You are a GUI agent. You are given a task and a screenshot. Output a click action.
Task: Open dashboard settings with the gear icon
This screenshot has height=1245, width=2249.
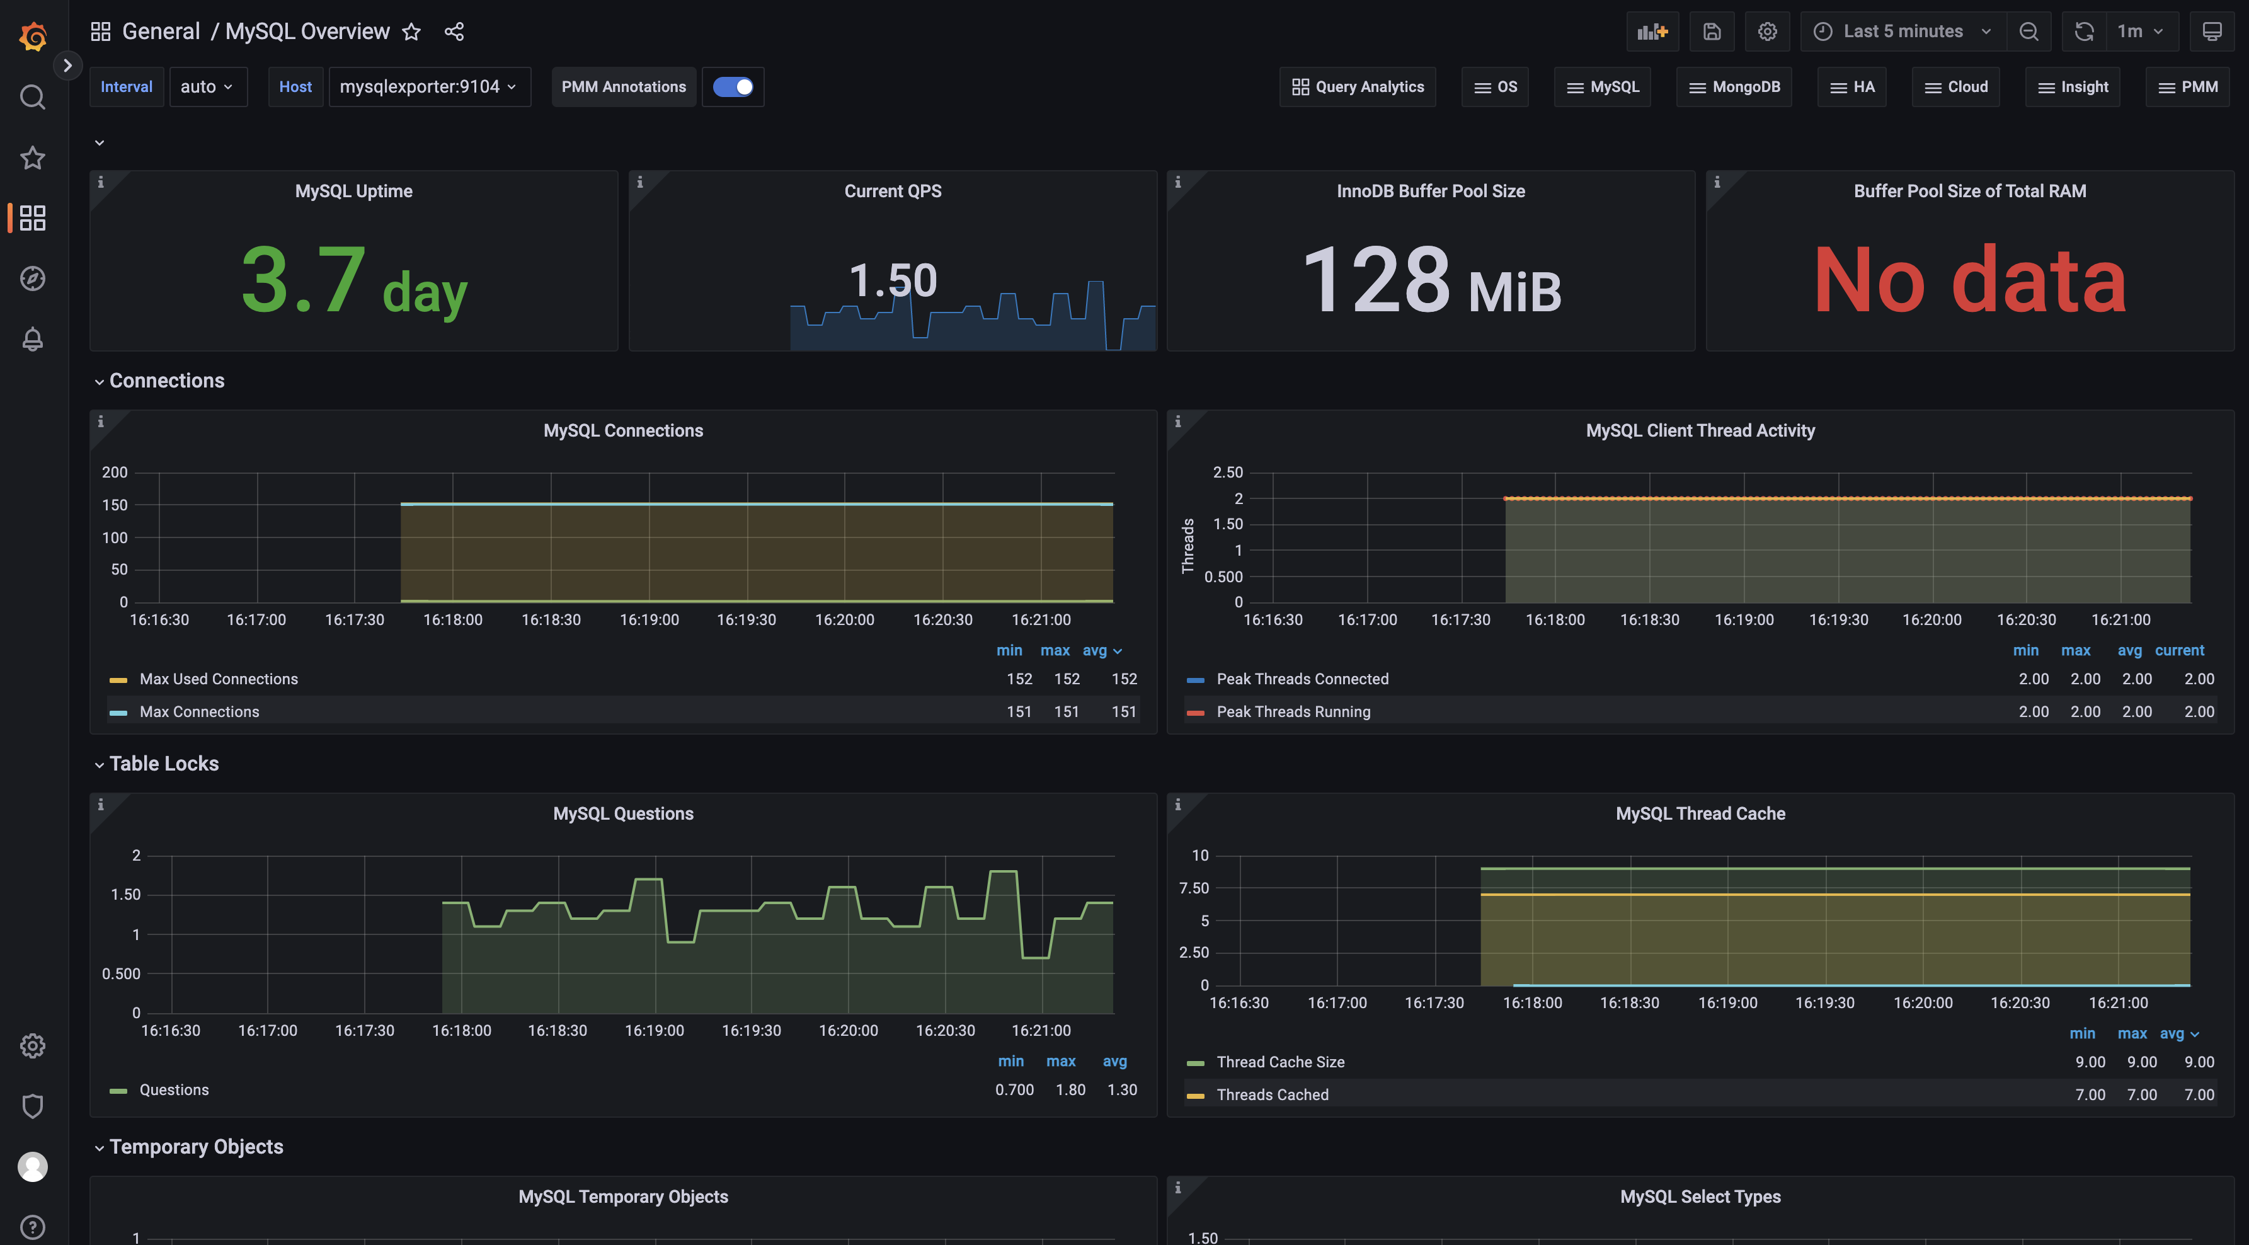[1767, 32]
